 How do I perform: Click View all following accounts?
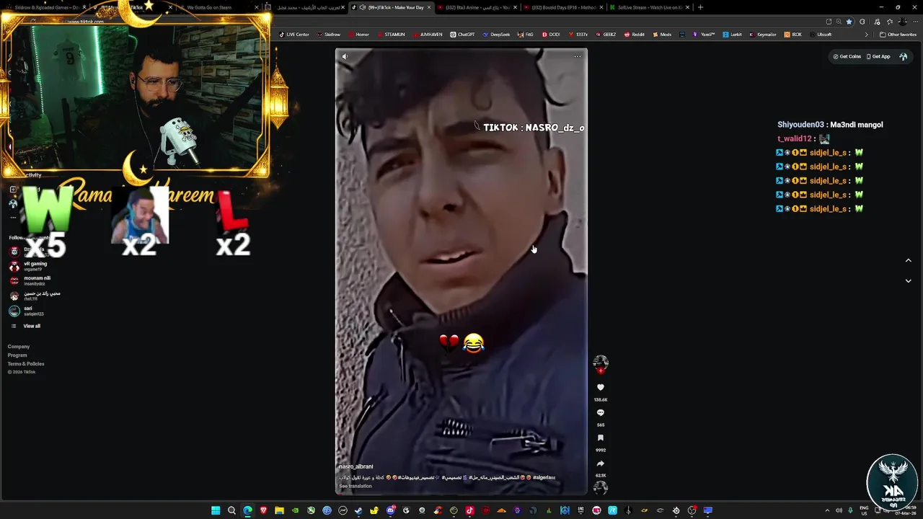[32, 326]
